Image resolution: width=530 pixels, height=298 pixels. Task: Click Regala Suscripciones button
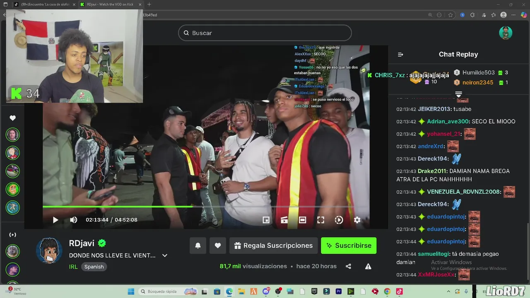point(273,245)
